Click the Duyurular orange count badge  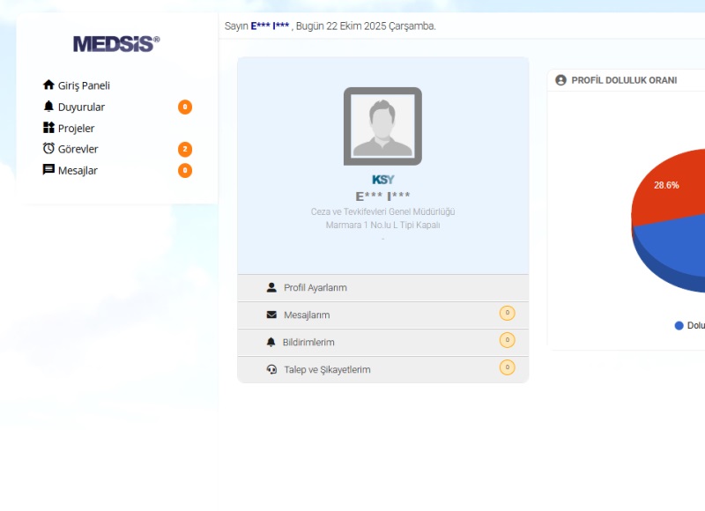coord(185,107)
